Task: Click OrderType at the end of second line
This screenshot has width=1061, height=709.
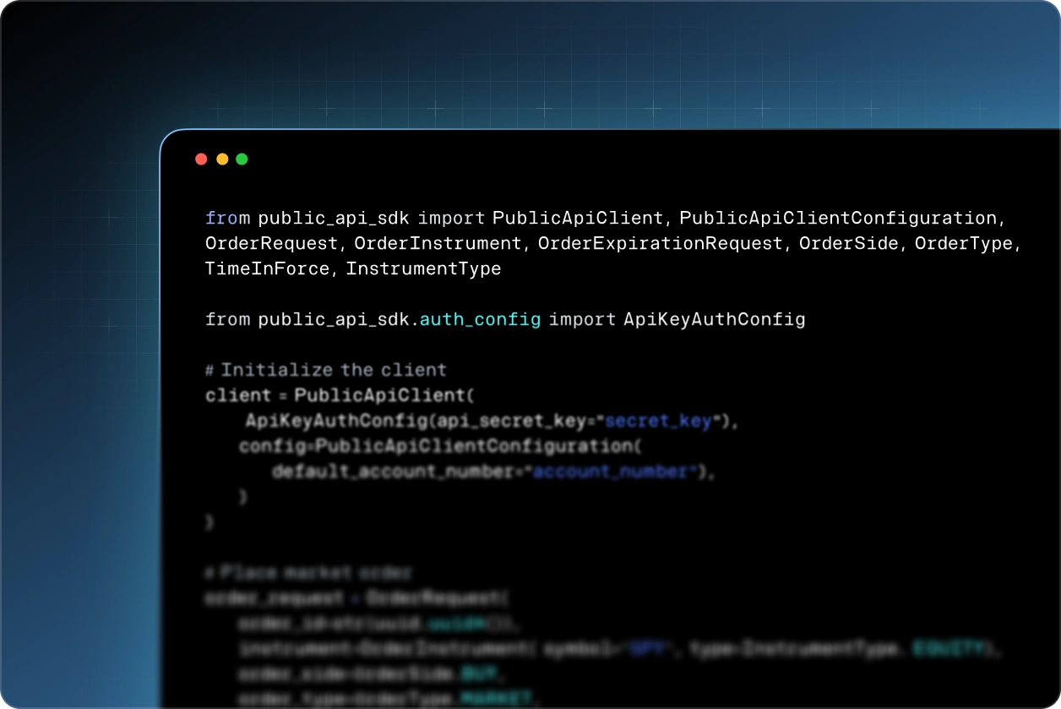Action: tap(964, 244)
